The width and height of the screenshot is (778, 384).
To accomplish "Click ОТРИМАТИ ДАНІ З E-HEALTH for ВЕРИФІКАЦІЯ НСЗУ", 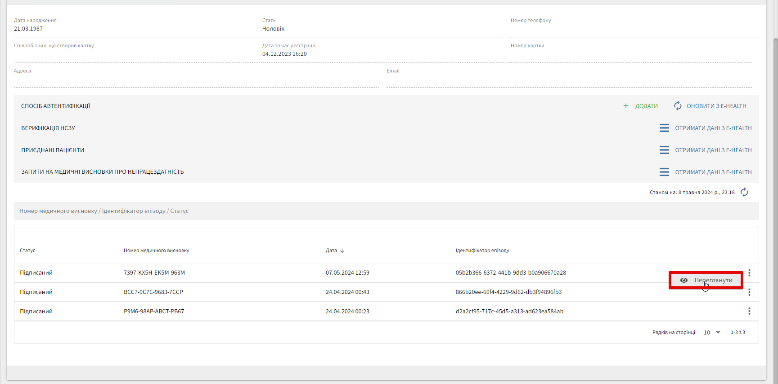I will pos(713,128).
